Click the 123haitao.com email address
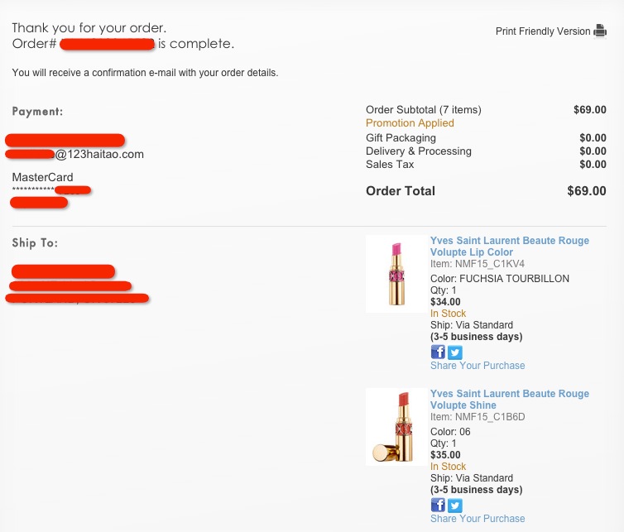 pyautogui.click(x=99, y=154)
